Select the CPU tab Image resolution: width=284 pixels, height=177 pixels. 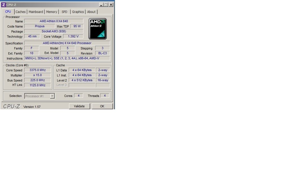pos(8,11)
